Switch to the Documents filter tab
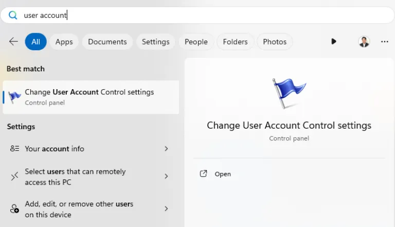395x227 pixels. [x=107, y=42]
